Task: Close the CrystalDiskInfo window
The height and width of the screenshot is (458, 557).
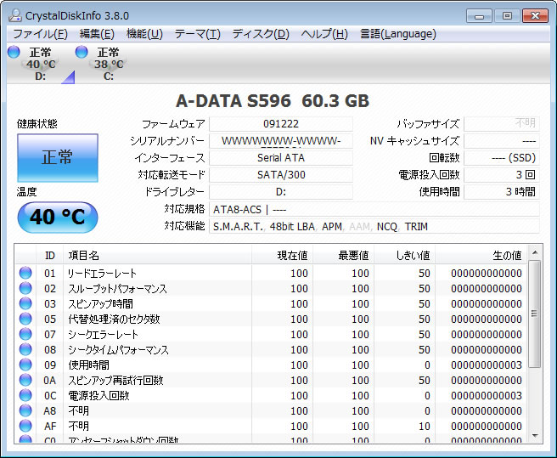Action: point(535,16)
